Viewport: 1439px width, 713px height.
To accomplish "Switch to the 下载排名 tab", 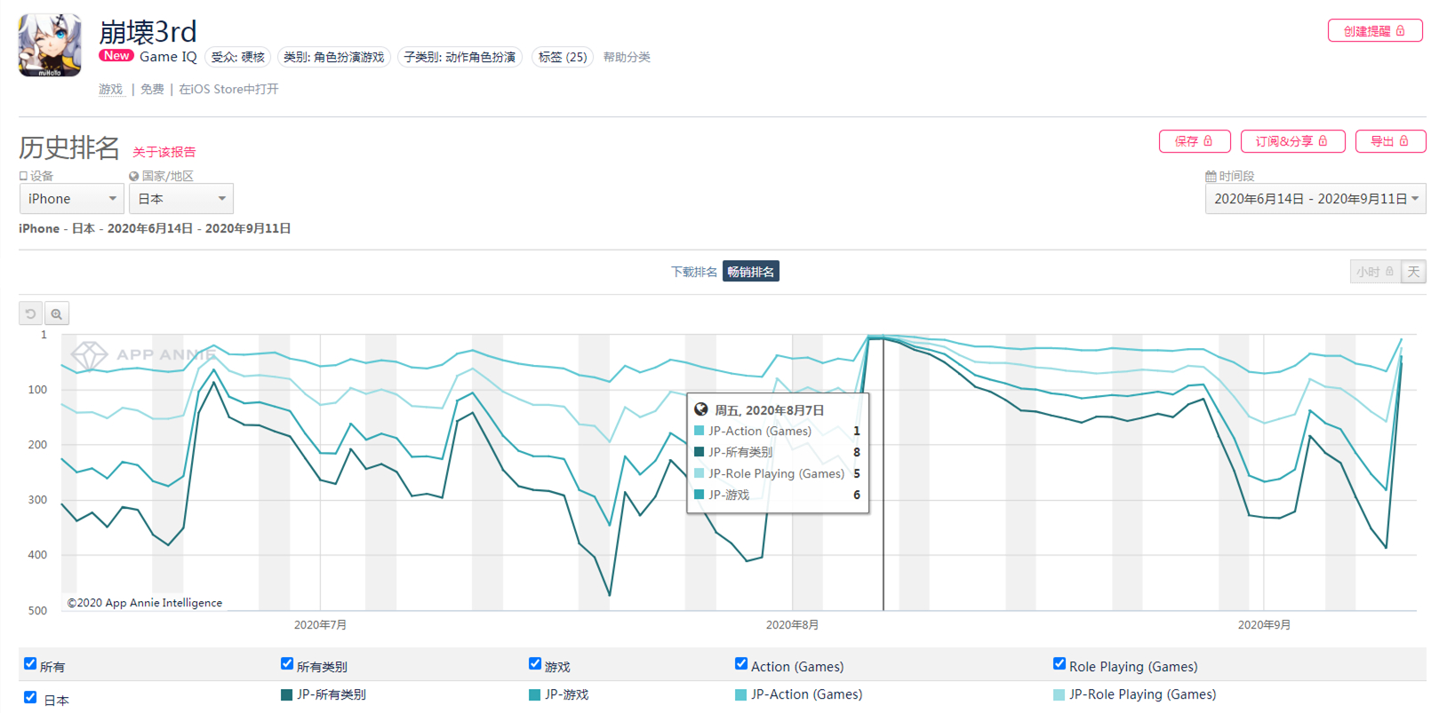I will [693, 272].
